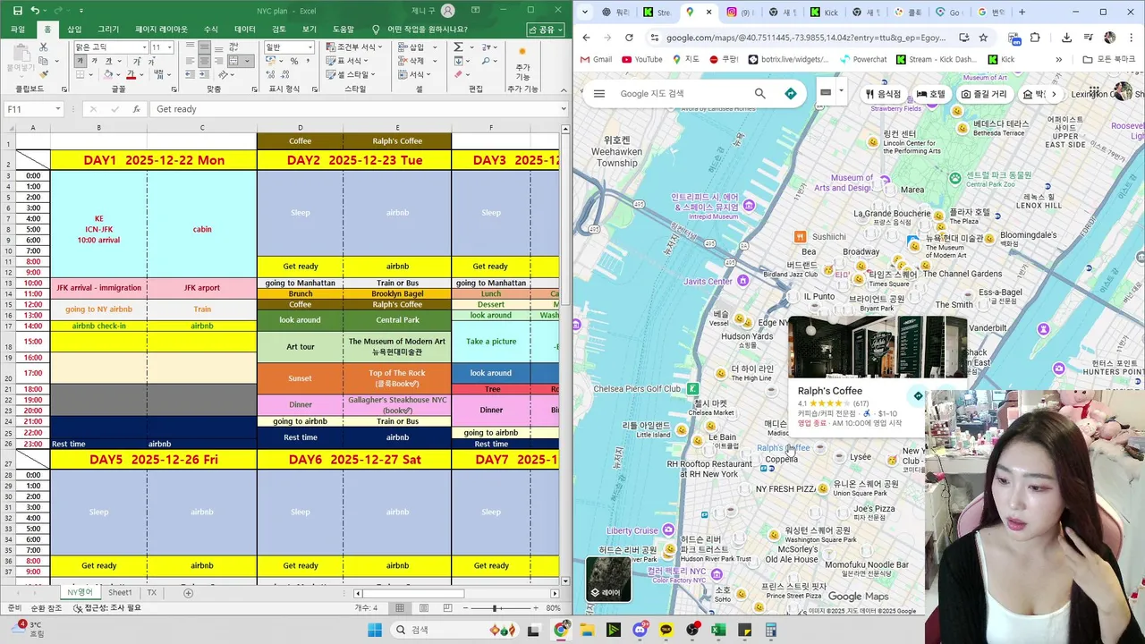Click the Google Maps search magnifier icon

760,94
